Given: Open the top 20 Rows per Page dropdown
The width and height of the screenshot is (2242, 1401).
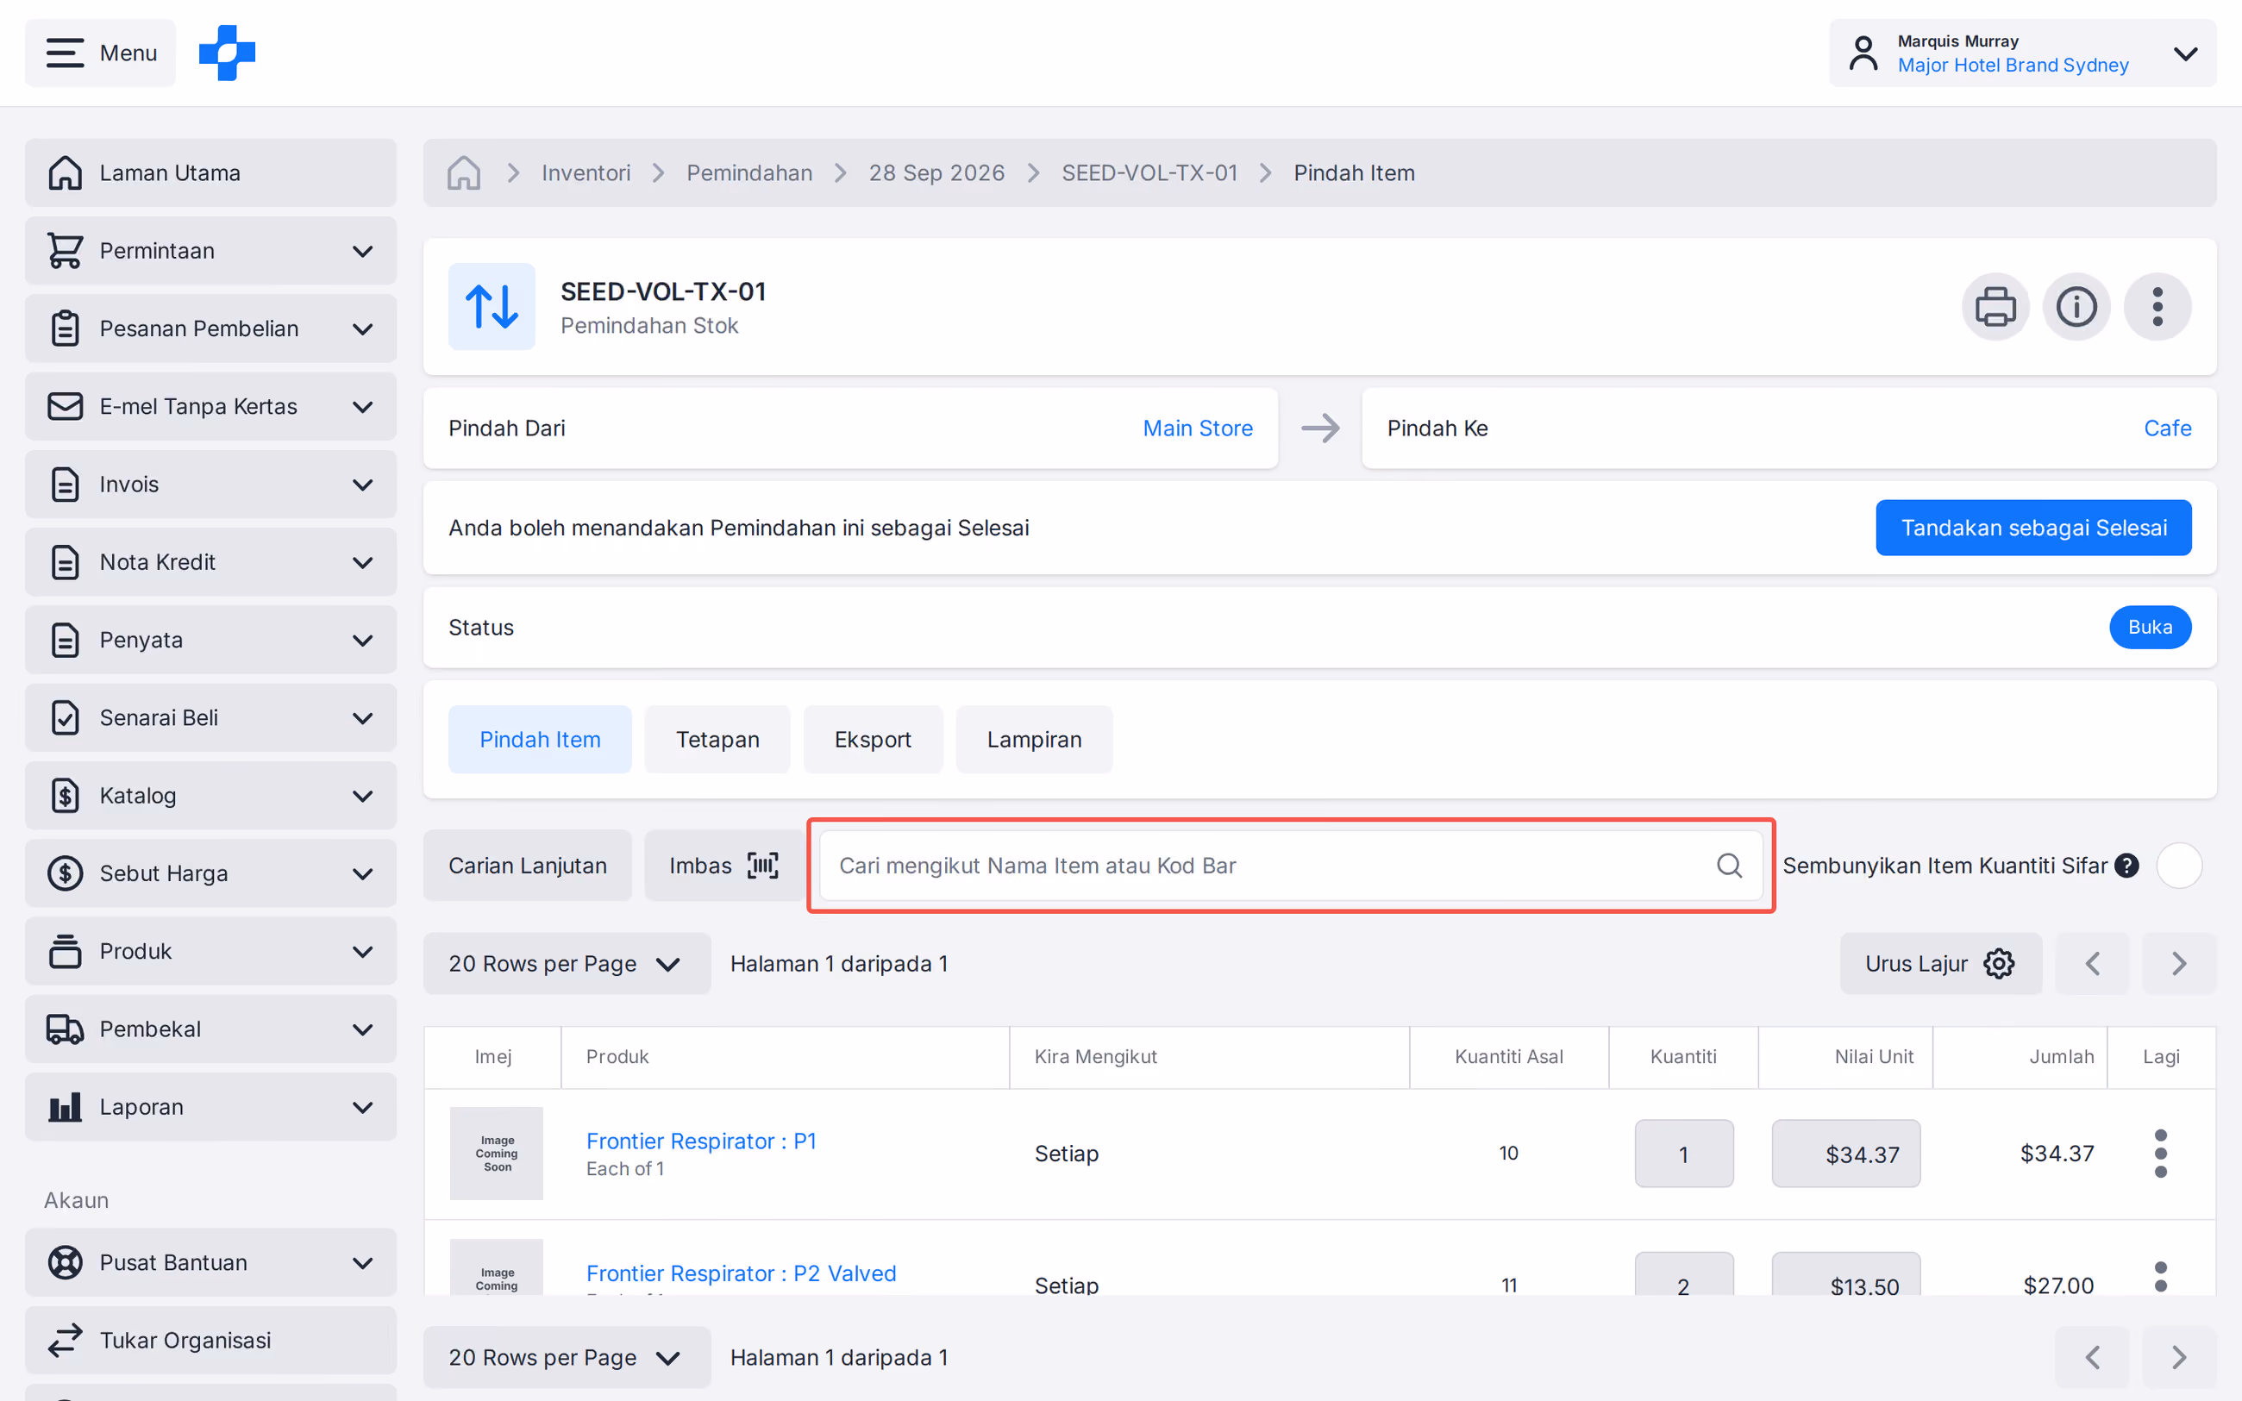Looking at the screenshot, I should pos(566,964).
